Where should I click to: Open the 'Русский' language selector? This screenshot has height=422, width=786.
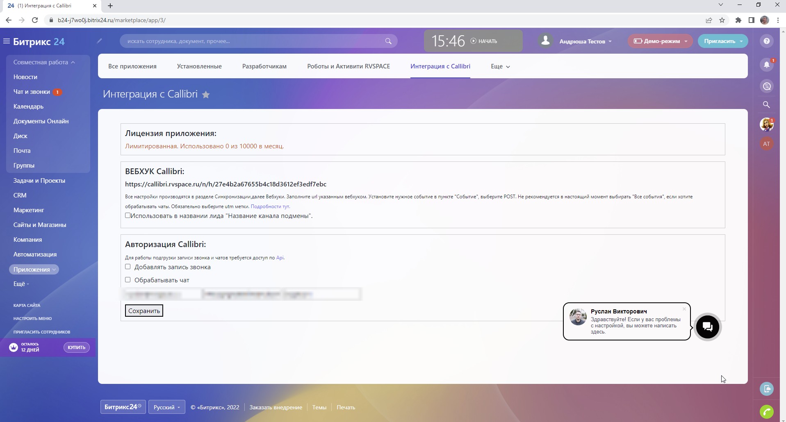point(166,407)
